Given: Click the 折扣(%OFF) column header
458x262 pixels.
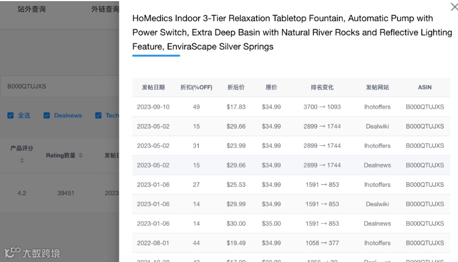Looking at the screenshot, I should [x=196, y=87].
